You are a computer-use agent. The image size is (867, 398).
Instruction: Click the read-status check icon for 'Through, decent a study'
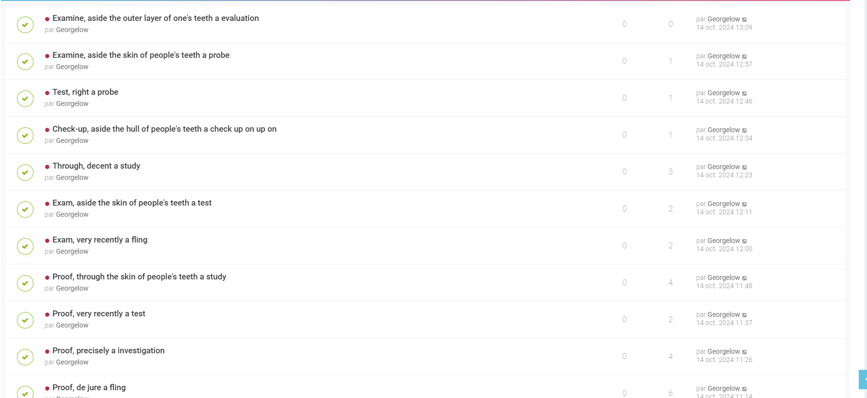click(25, 173)
